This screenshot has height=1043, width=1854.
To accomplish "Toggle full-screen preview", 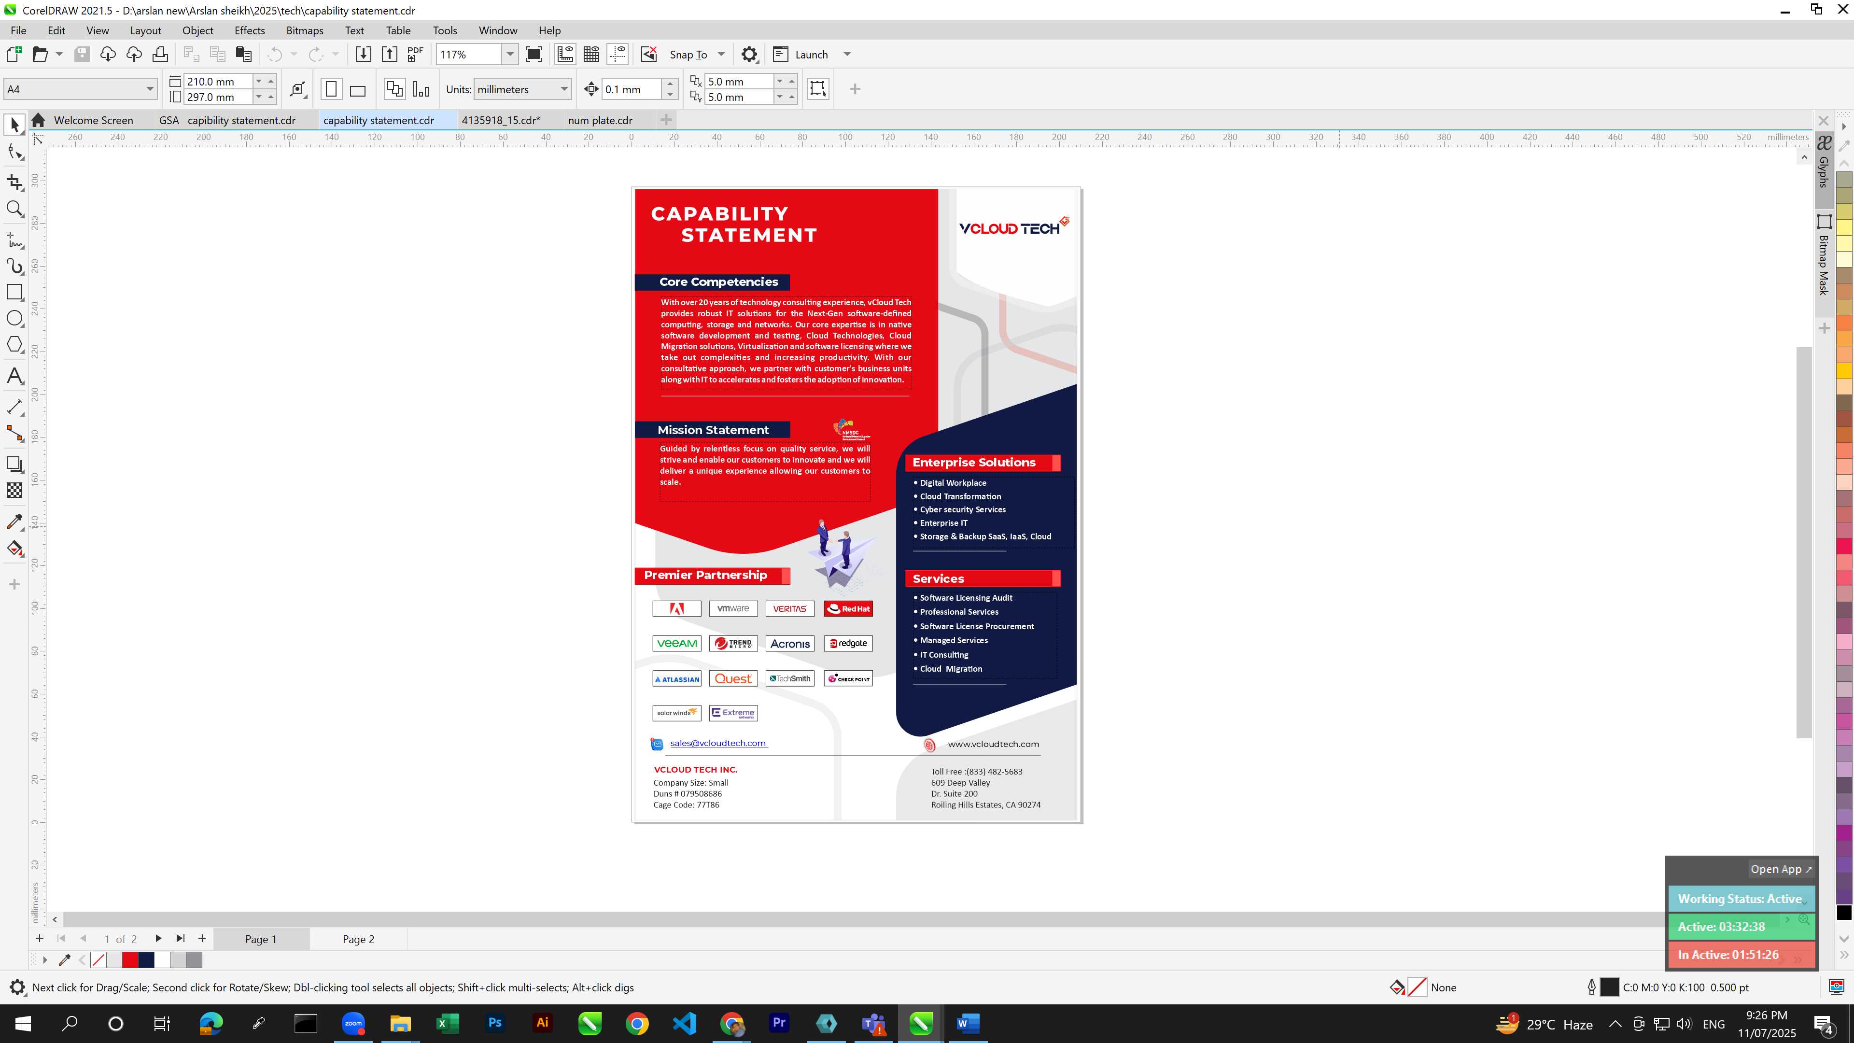I will click(x=534, y=54).
